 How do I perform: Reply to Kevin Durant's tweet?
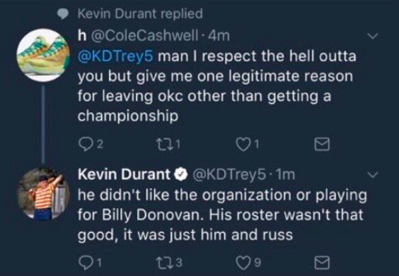click(86, 263)
